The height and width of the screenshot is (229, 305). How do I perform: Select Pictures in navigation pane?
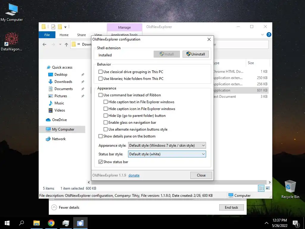click(x=61, y=96)
